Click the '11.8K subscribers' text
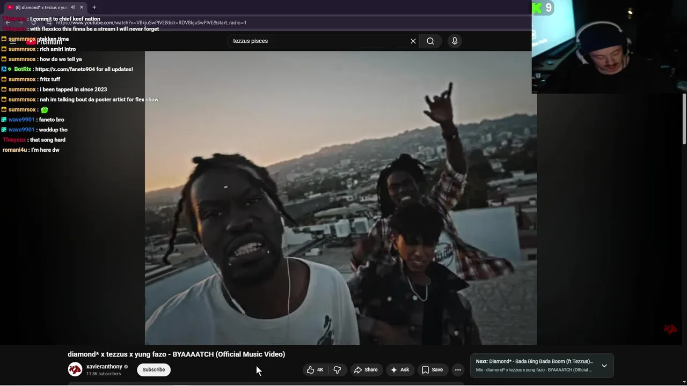This screenshot has width=687, height=386. 104,374
